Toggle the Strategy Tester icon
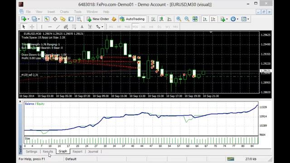Viewport: 290px width, 163px height. pyautogui.click(x=79, y=19)
